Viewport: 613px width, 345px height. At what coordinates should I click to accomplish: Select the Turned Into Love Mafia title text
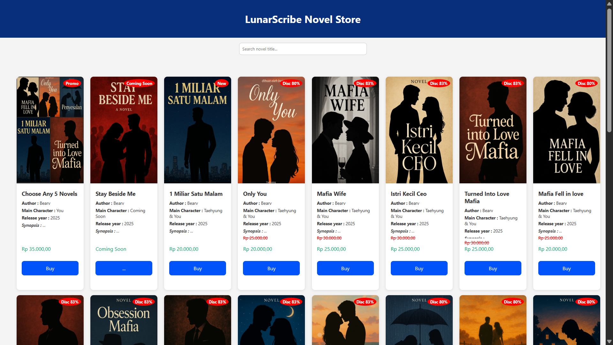[487, 197]
